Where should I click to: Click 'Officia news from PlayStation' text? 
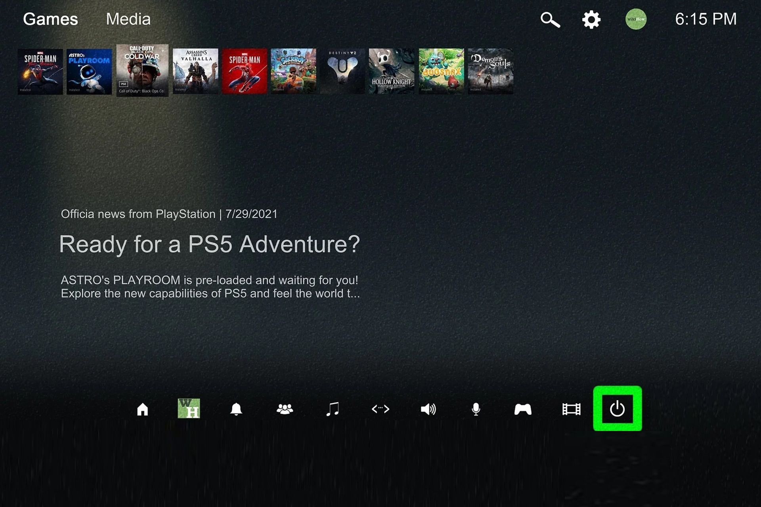[x=138, y=214]
